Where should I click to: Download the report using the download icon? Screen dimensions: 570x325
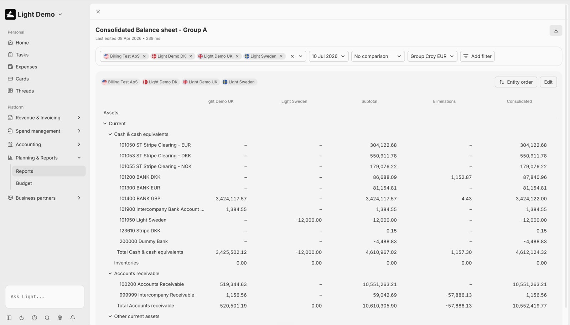click(556, 31)
